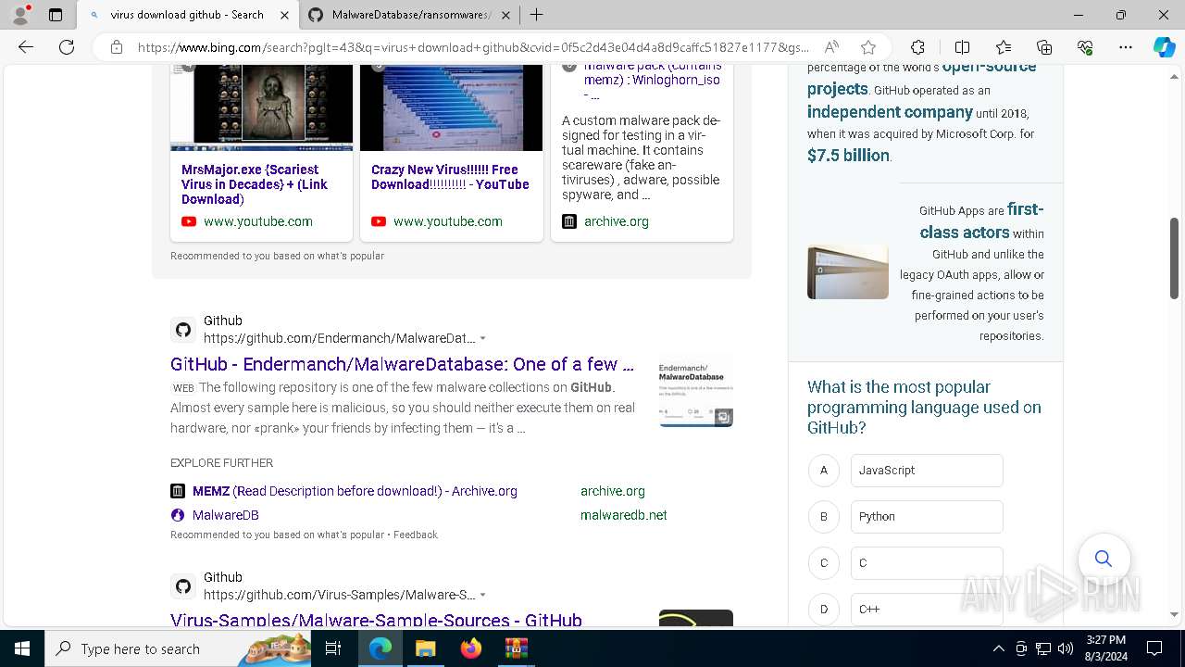Image resolution: width=1185 pixels, height=667 pixels.
Task: Open WinRAR from the taskbar
Action: 516,648
